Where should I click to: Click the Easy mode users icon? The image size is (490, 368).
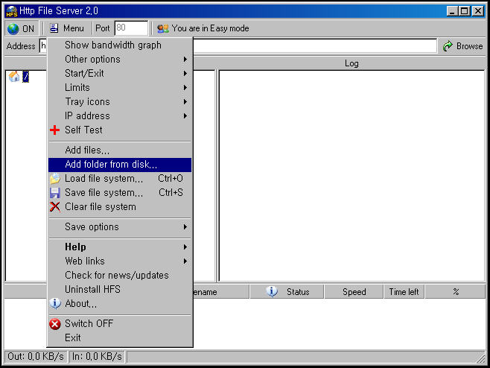coord(163,29)
